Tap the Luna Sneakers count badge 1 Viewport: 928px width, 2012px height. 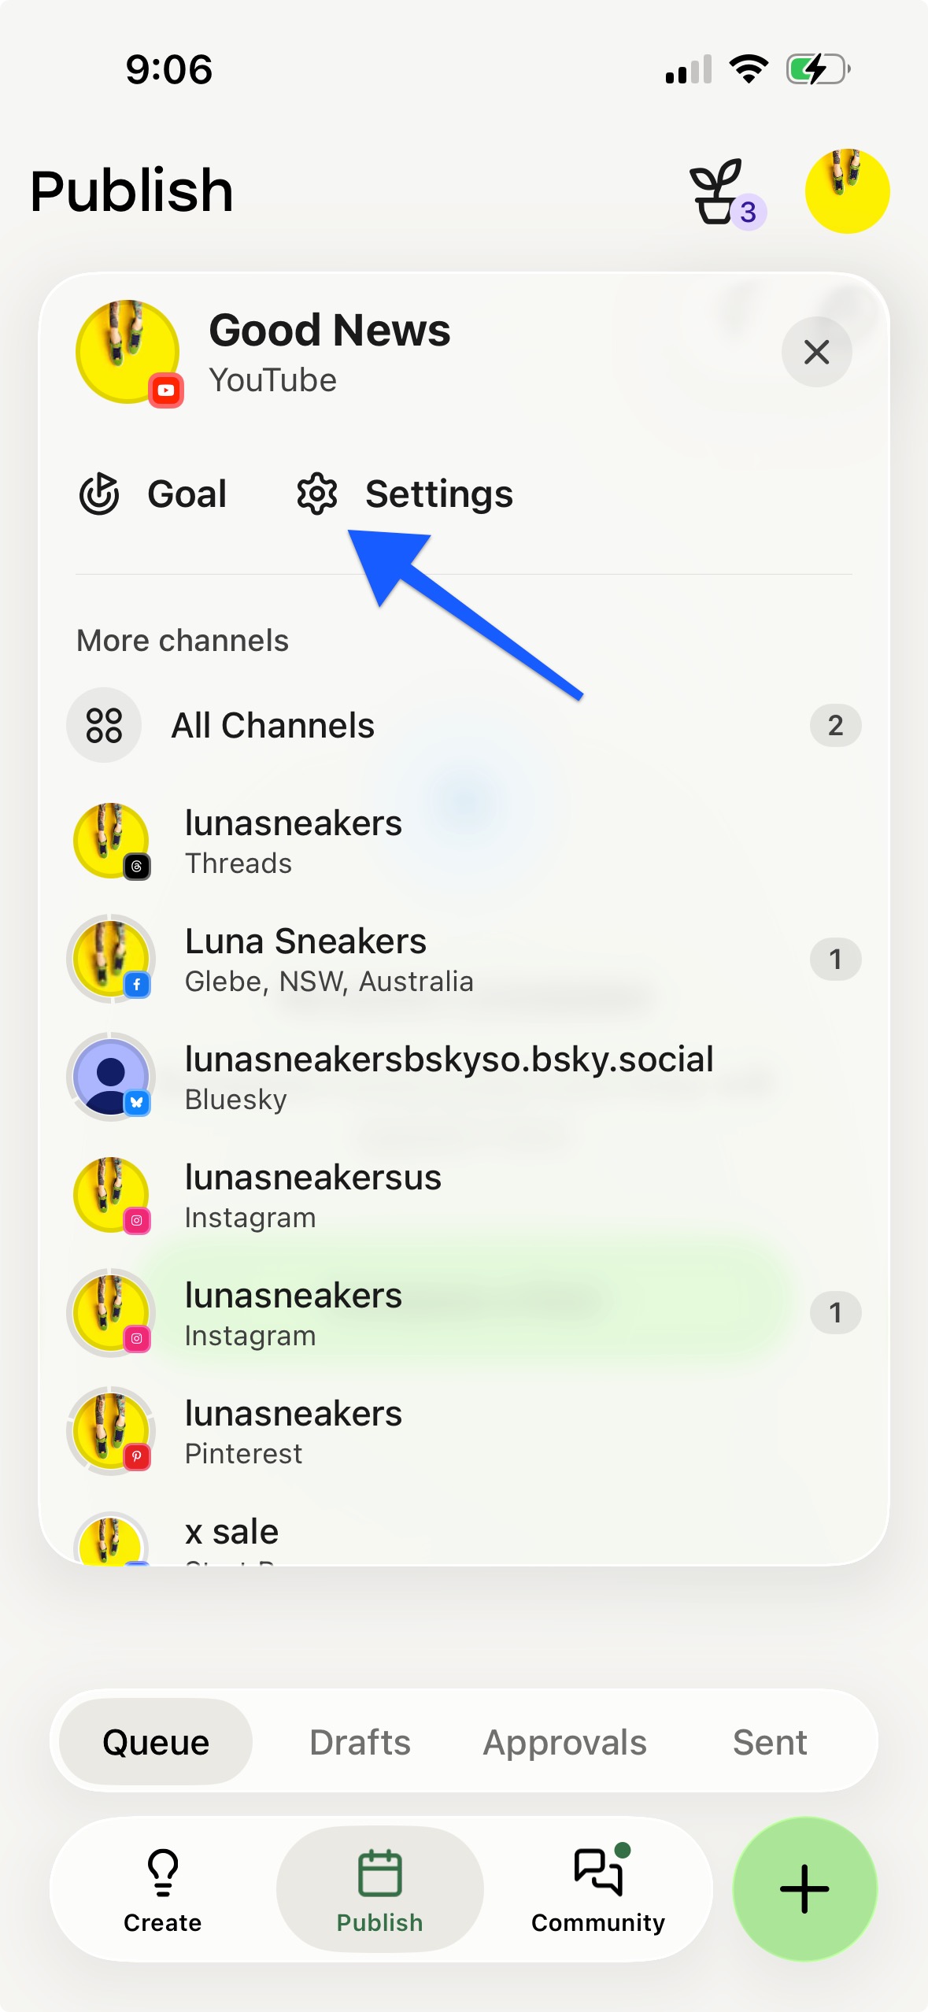pos(835,959)
